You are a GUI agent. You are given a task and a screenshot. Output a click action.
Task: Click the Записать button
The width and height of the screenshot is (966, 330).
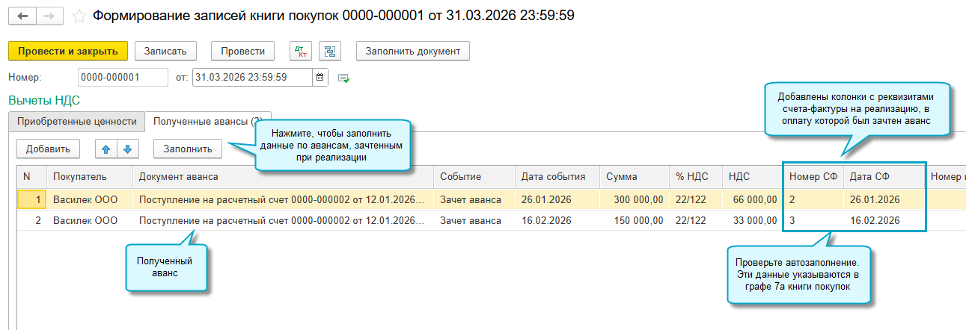(165, 51)
